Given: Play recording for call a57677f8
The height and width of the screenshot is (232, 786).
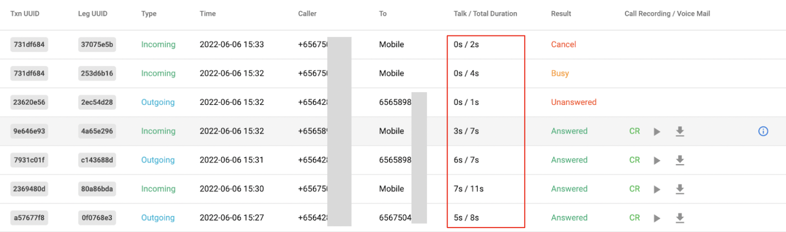Looking at the screenshot, I should 657,218.
